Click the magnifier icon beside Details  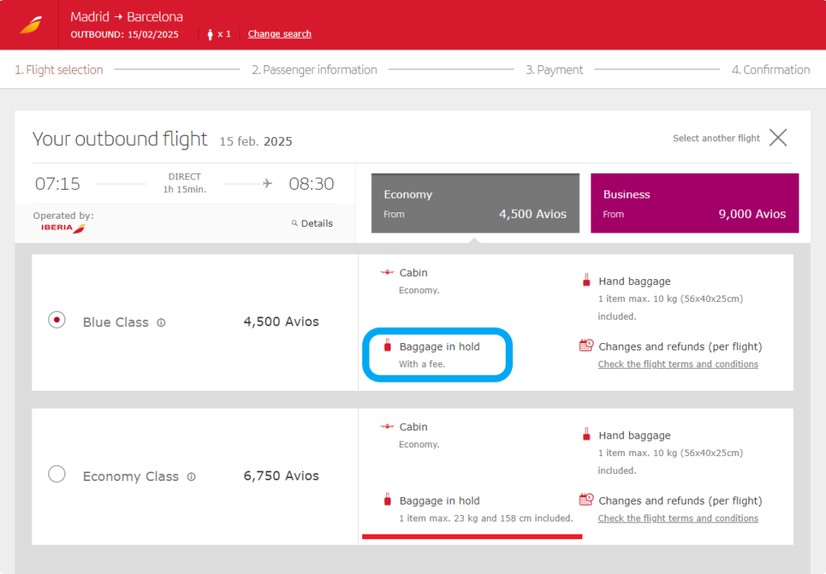click(294, 224)
